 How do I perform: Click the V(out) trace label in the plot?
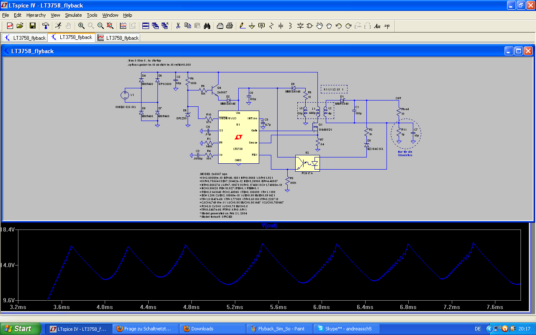click(269, 226)
